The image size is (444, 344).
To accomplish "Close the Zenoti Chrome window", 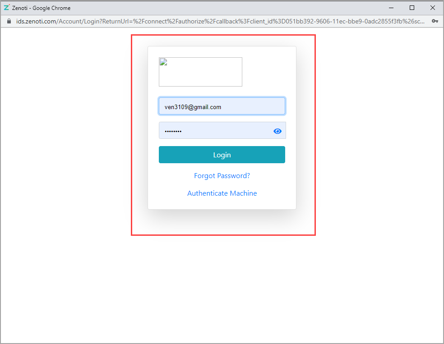I will pos(433,8).
